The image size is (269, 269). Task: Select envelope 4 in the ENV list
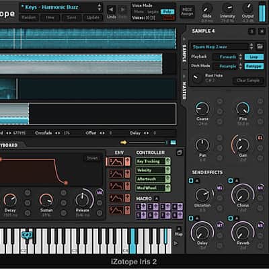116,198
